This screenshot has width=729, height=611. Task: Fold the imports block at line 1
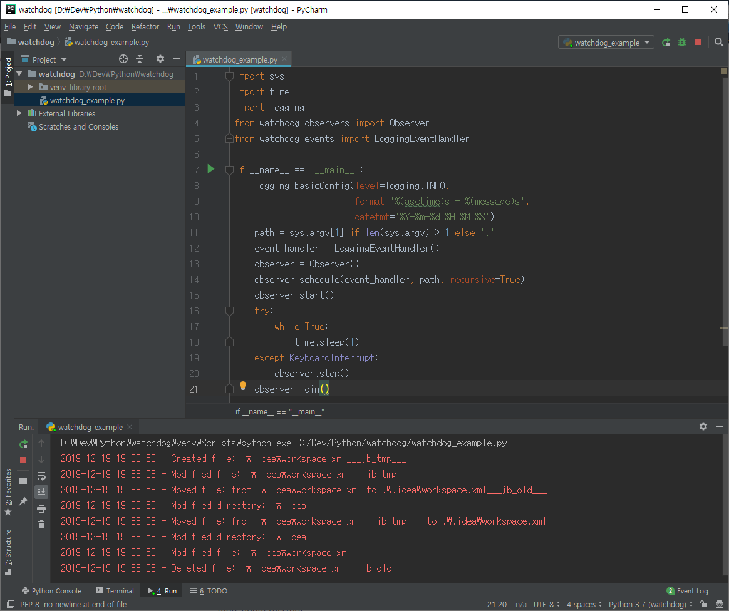(229, 76)
